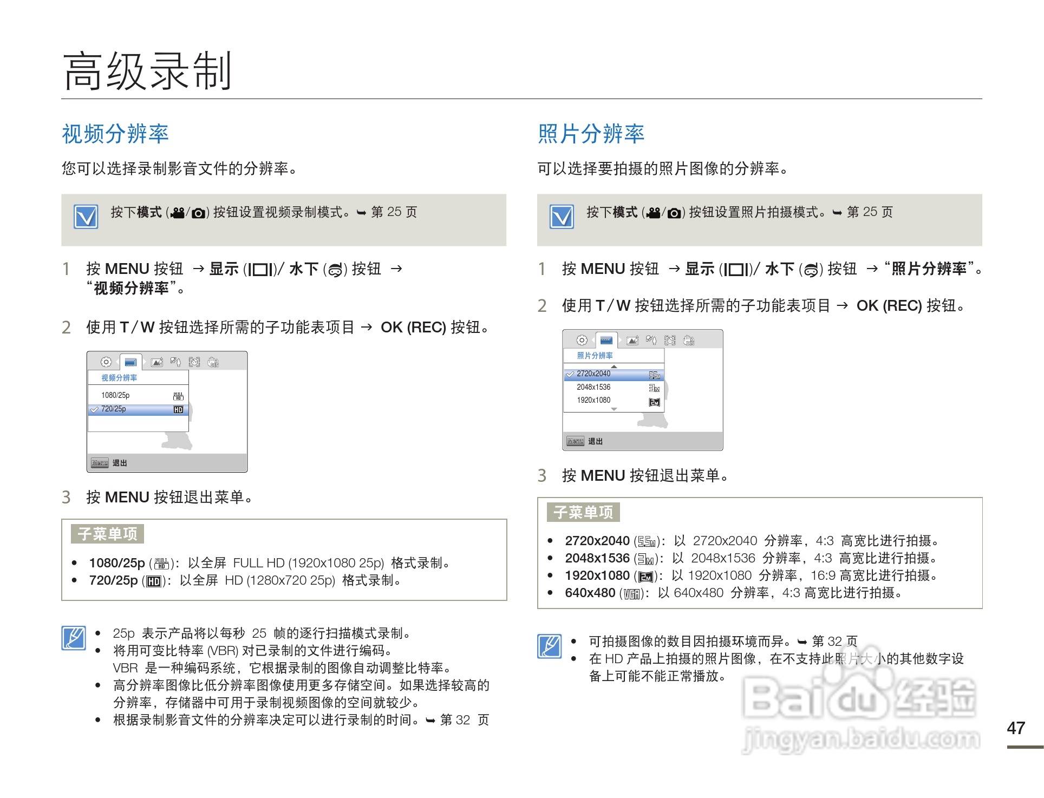Click VGA icon beside 640x480 in 子菜单项 list
1044x798 pixels.
click(632, 594)
